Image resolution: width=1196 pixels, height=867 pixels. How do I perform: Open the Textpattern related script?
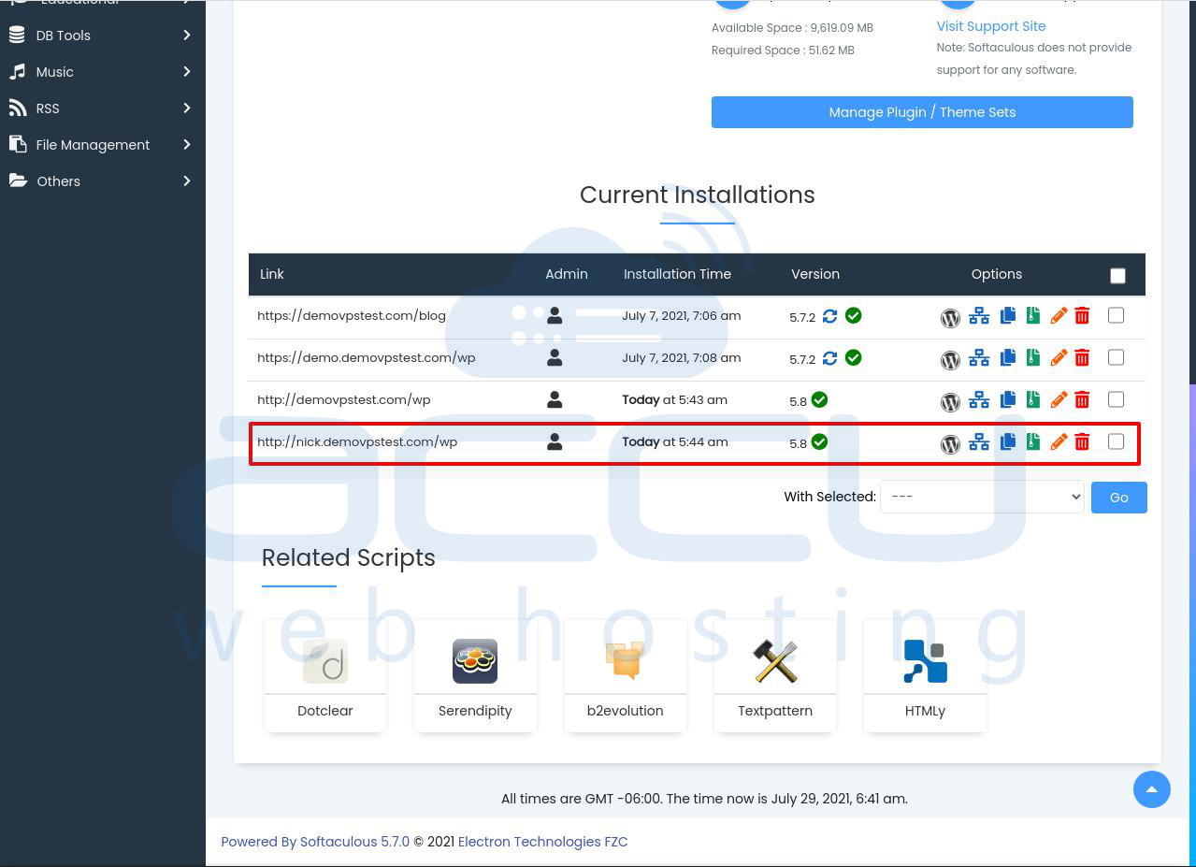click(x=775, y=675)
